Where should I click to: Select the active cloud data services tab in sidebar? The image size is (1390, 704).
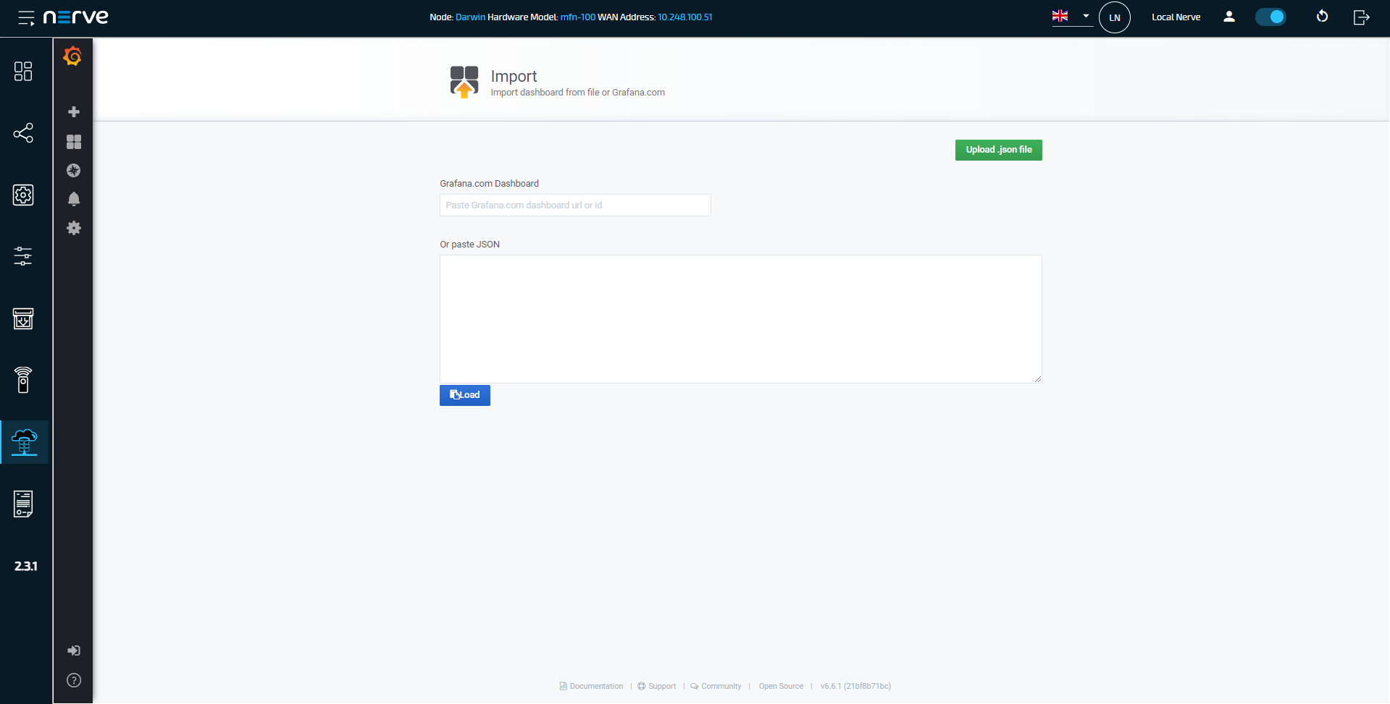point(24,442)
